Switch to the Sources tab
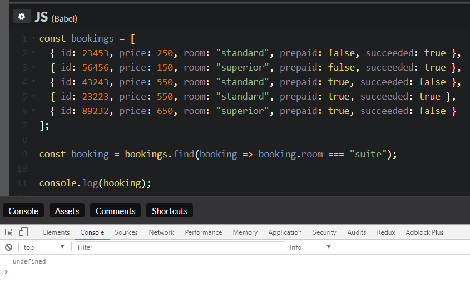 (126, 232)
